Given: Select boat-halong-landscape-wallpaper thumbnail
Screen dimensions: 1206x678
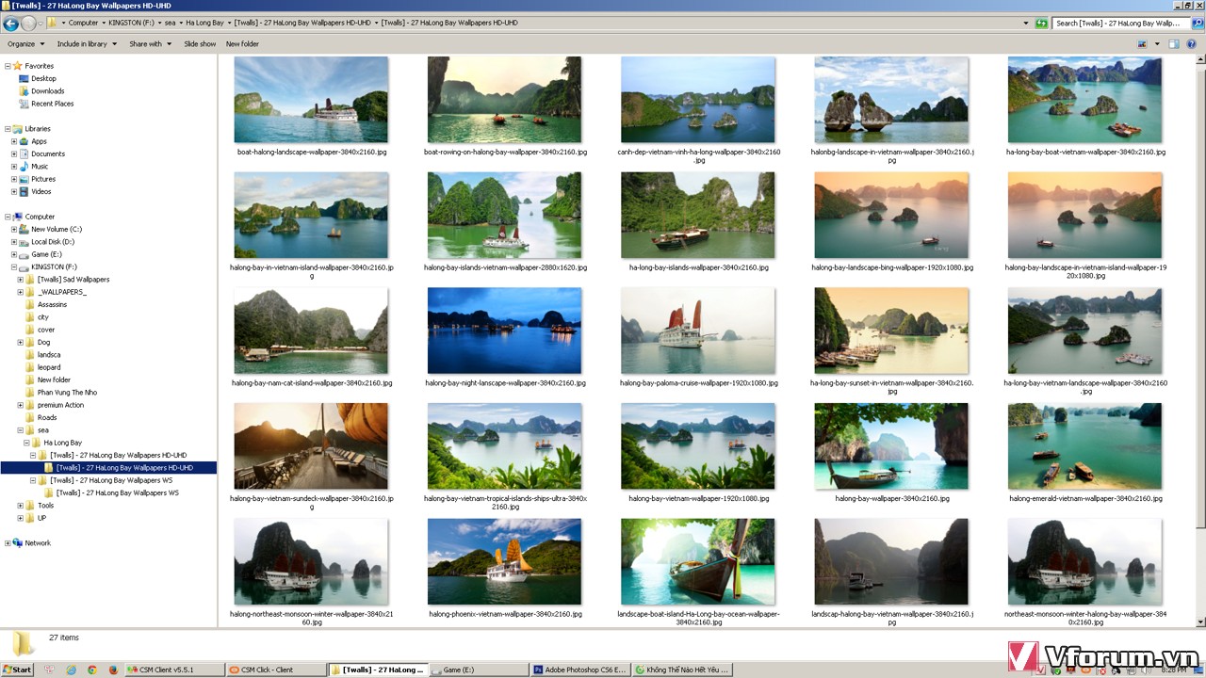Looking at the screenshot, I should click(x=311, y=100).
